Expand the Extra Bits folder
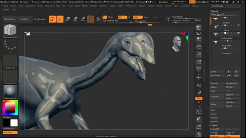This screenshot has height=138, width=246. click(x=226, y=53)
